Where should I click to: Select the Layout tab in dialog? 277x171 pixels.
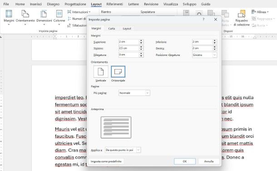click(127, 29)
